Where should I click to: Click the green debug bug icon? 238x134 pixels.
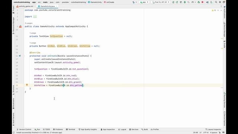click(185, 2)
